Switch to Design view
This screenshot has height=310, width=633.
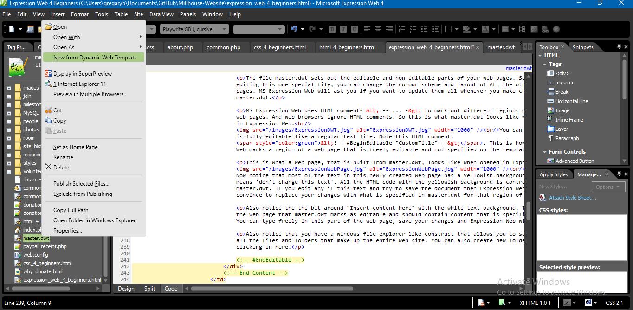[x=126, y=289]
